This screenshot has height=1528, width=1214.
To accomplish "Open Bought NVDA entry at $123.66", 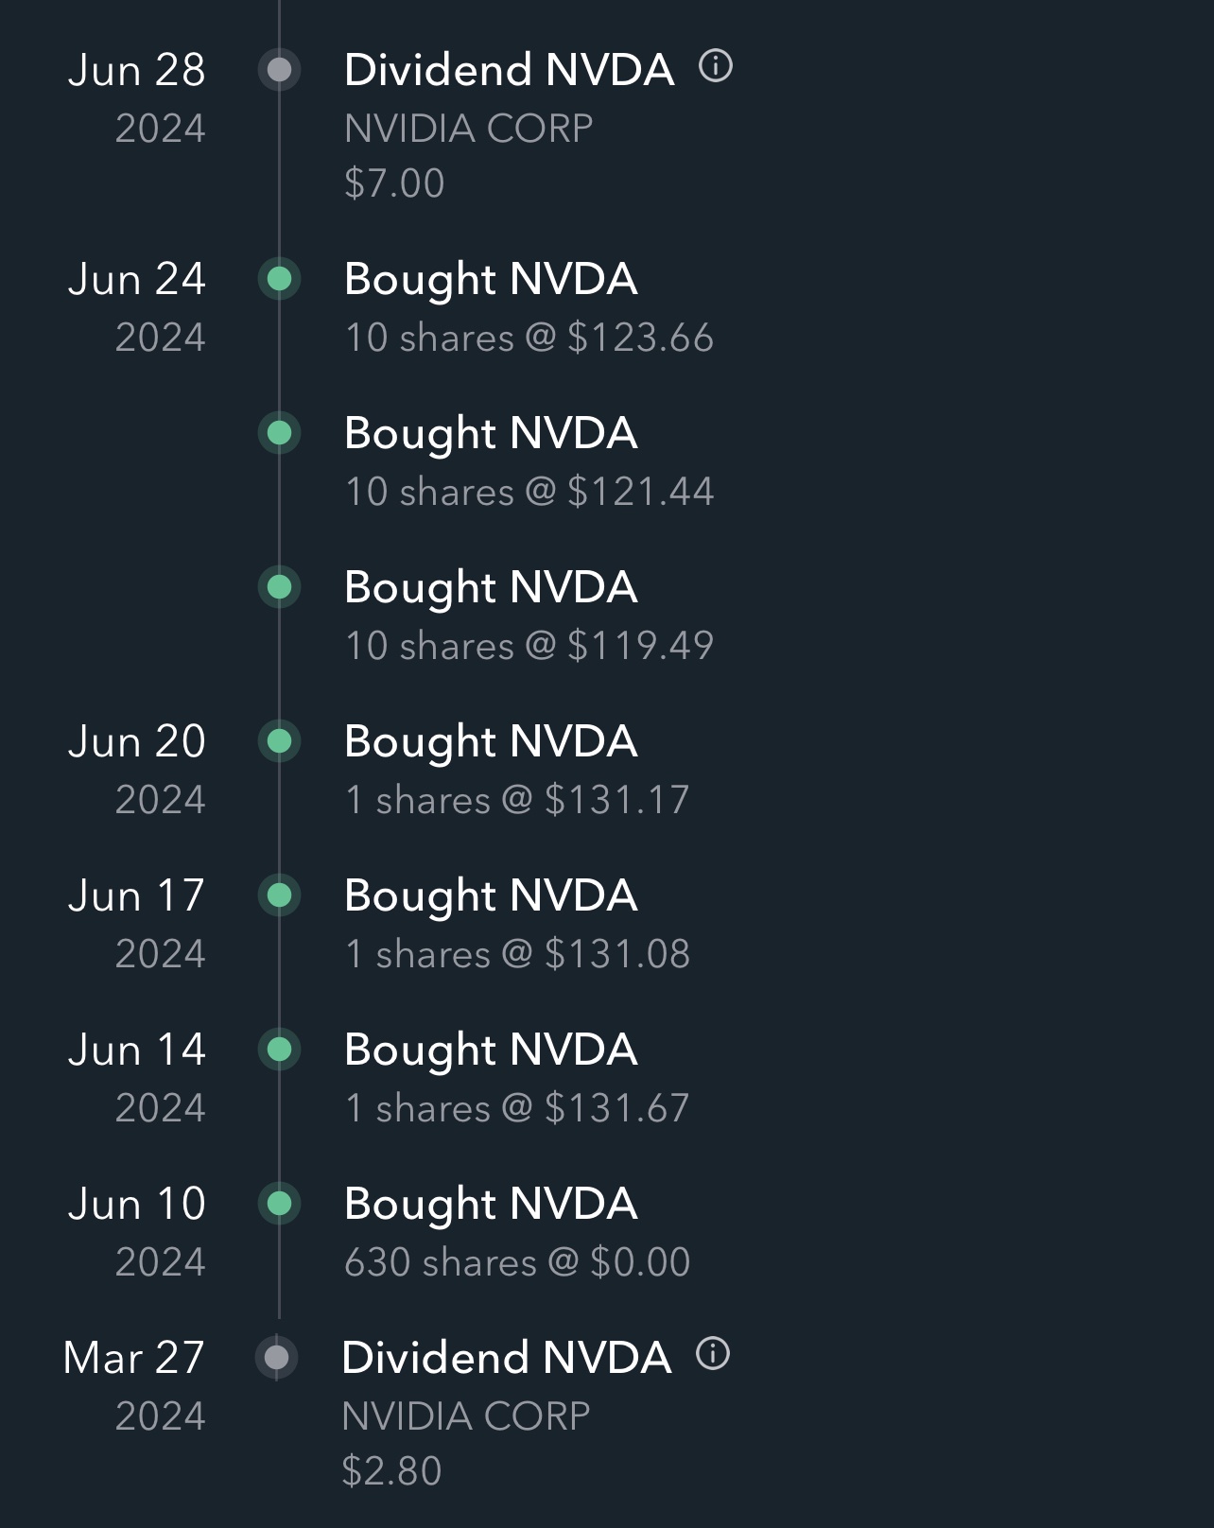I will tap(491, 280).
